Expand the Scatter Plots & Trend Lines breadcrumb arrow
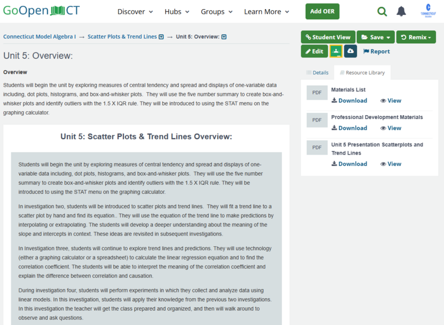The height and width of the screenshot is (325, 444). point(161,37)
